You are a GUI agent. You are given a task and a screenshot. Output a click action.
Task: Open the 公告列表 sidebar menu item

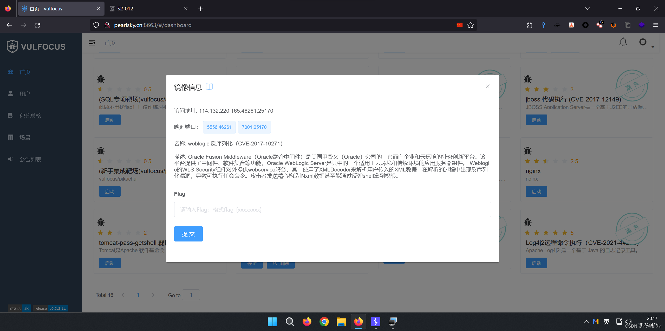pos(30,160)
